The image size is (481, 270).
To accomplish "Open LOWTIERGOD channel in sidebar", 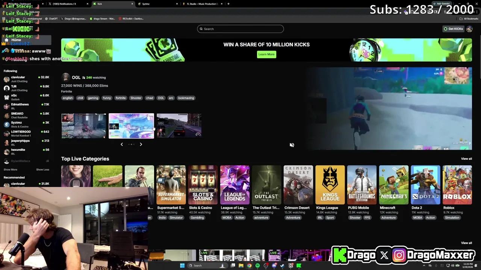I will (26, 133).
